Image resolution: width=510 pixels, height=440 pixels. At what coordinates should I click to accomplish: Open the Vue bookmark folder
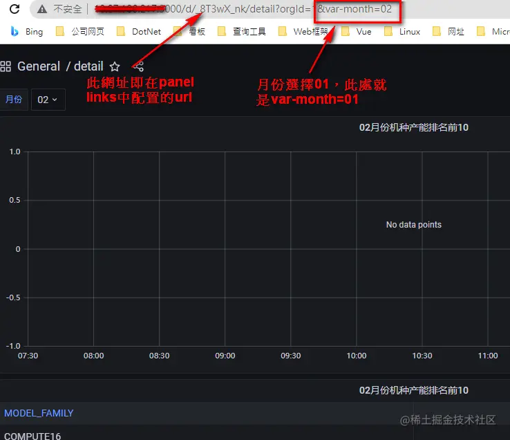pos(357,32)
